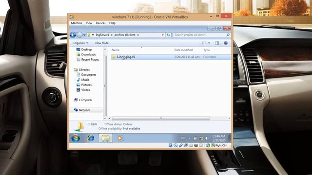The height and width of the screenshot is (175, 312).
Task: Open Pictures library in sidebar
Action: point(86,85)
